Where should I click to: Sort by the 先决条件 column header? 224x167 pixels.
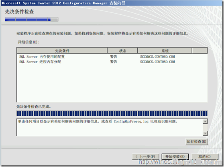(62, 51)
